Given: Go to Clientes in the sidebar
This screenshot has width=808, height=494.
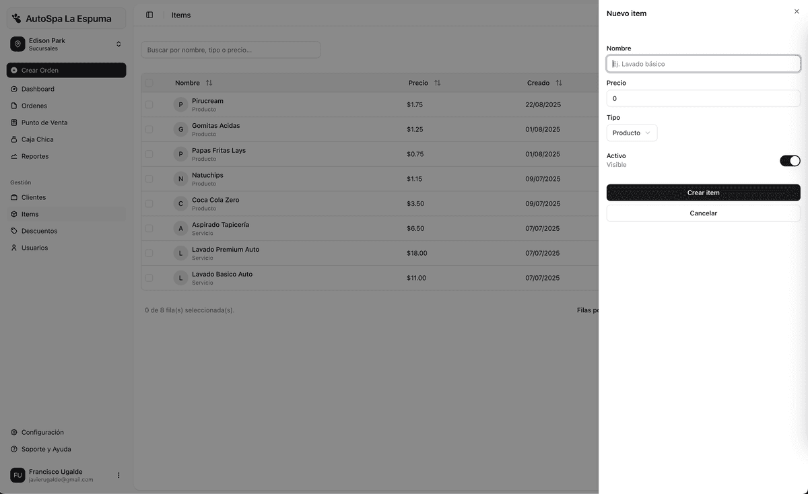Looking at the screenshot, I should pyautogui.click(x=34, y=197).
